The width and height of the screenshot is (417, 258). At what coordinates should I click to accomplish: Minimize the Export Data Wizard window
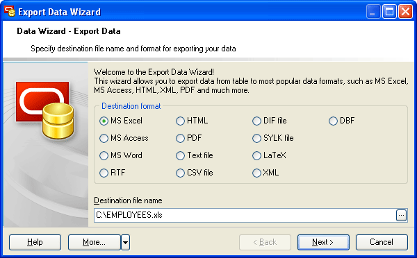(x=373, y=12)
